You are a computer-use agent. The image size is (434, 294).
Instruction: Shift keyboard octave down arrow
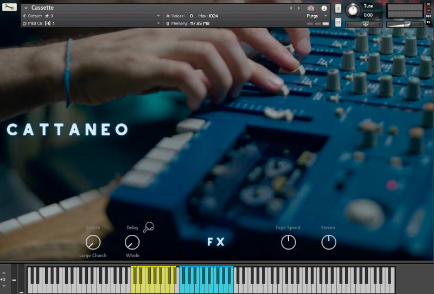coord(4,286)
